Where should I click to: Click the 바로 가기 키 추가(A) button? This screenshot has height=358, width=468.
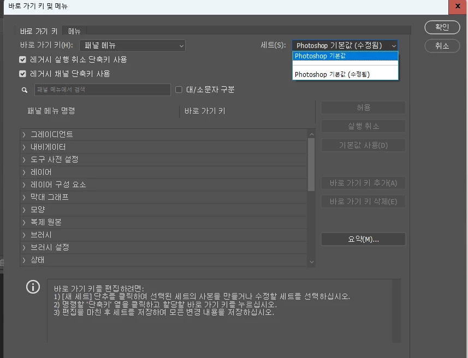tap(363, 183)
